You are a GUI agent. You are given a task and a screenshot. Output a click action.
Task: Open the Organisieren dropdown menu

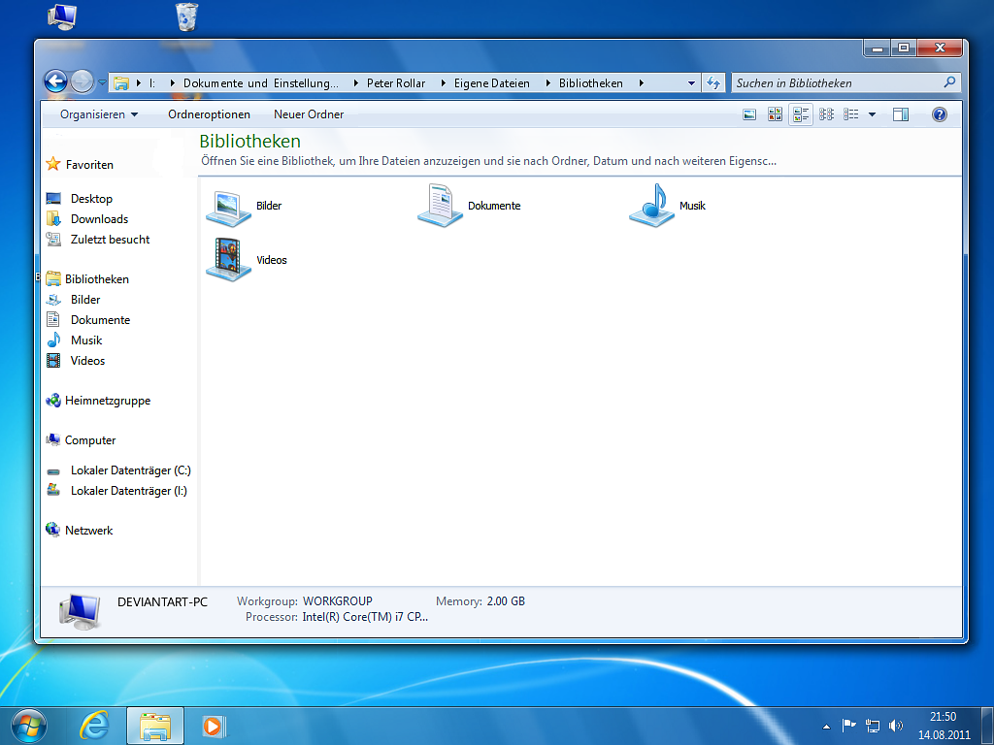[97, 113]
